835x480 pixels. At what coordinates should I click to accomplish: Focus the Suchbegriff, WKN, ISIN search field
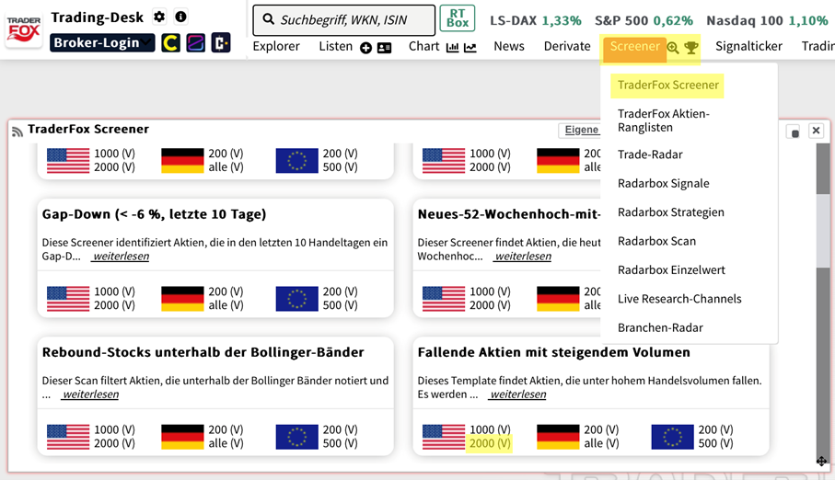coord(344,20)
